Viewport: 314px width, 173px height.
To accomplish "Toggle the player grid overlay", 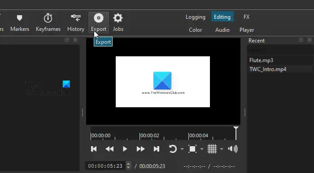I will 212,149.
